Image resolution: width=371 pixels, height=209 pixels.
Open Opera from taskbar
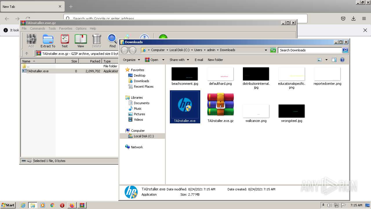tap(62, 205)
